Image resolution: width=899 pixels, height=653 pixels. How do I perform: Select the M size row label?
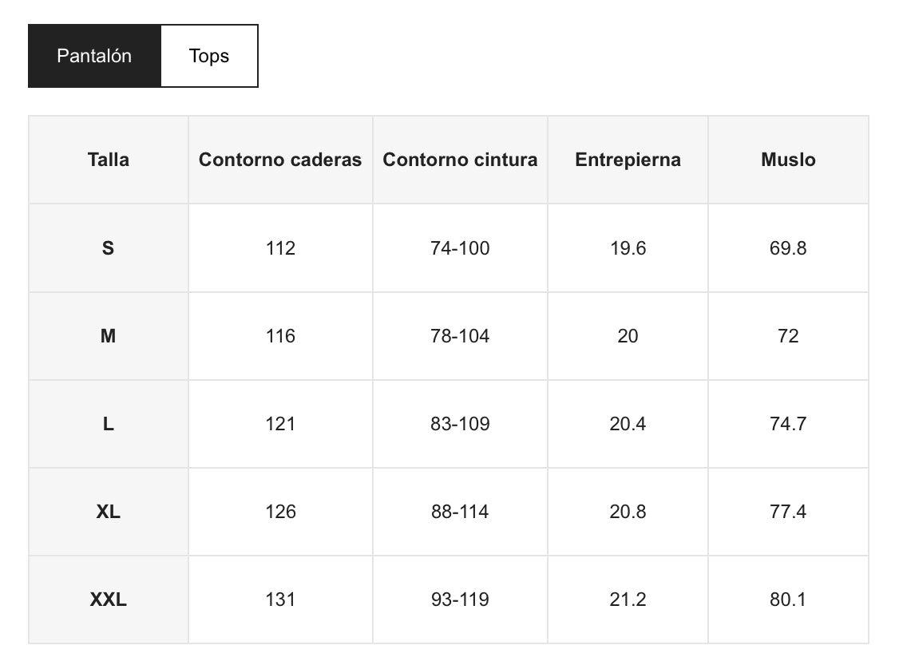pyautogui.click(x=109, y=336)
